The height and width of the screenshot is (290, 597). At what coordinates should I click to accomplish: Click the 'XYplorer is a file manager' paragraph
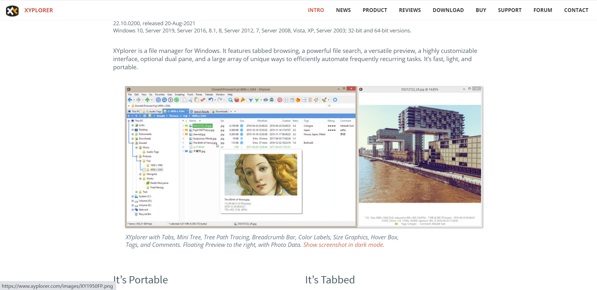coord(295,59)
